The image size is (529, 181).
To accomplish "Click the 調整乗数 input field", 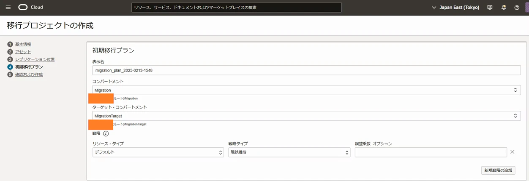I will coord(431,152).
